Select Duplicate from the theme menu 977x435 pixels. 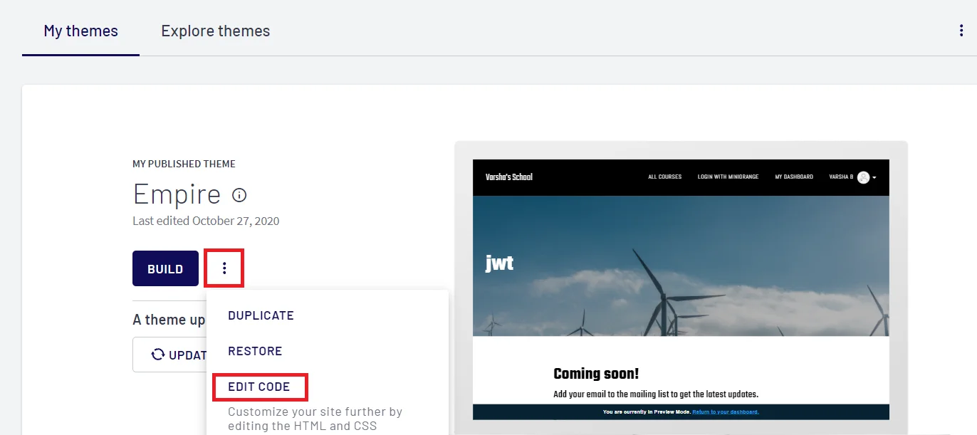coord(261,315)
